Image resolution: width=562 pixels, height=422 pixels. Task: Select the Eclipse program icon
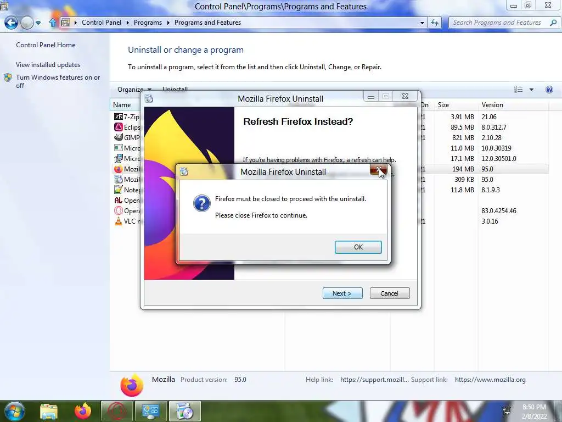[119, 127]
